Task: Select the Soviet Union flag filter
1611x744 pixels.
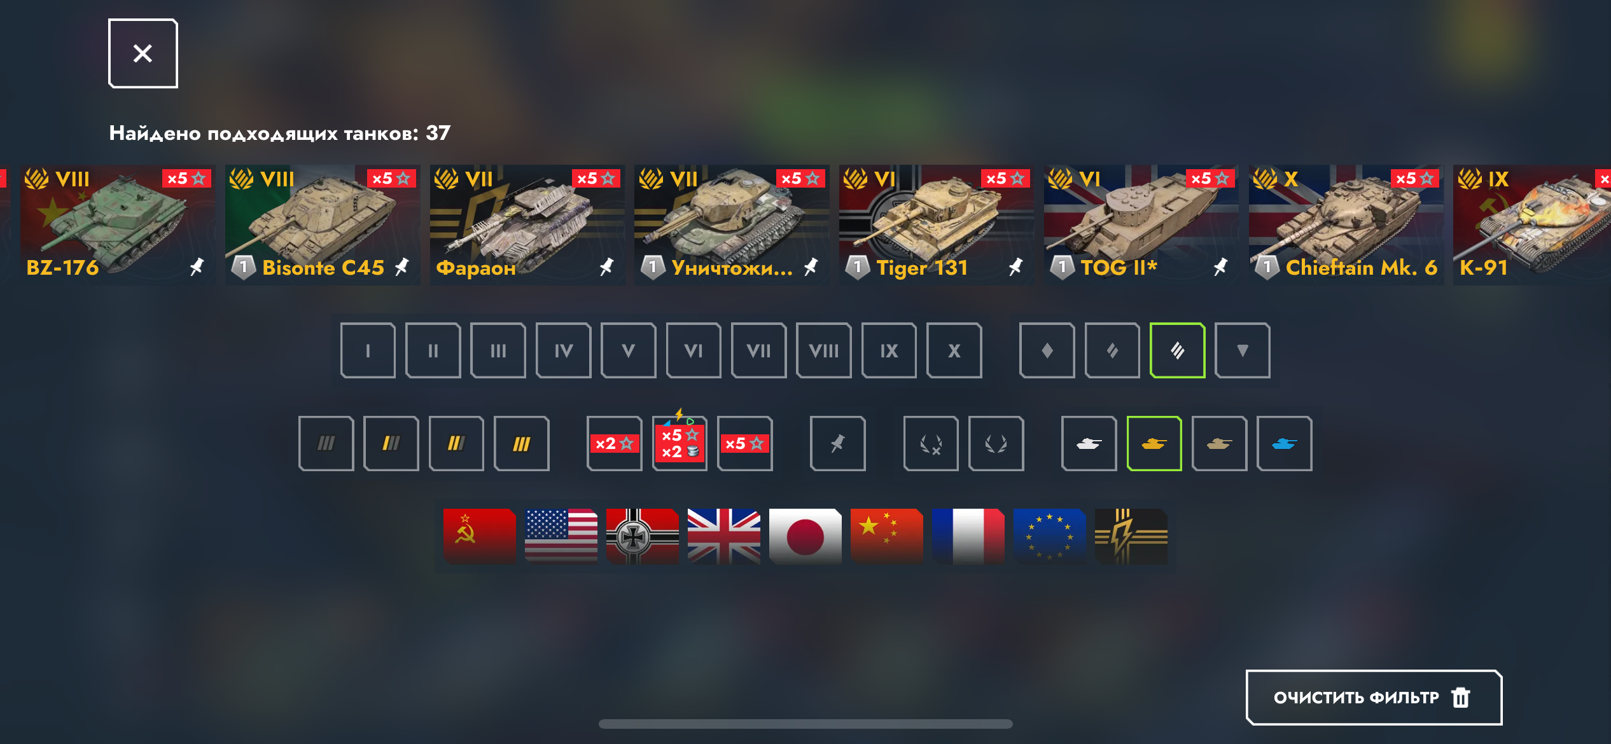Action: [x=480, y=536]
